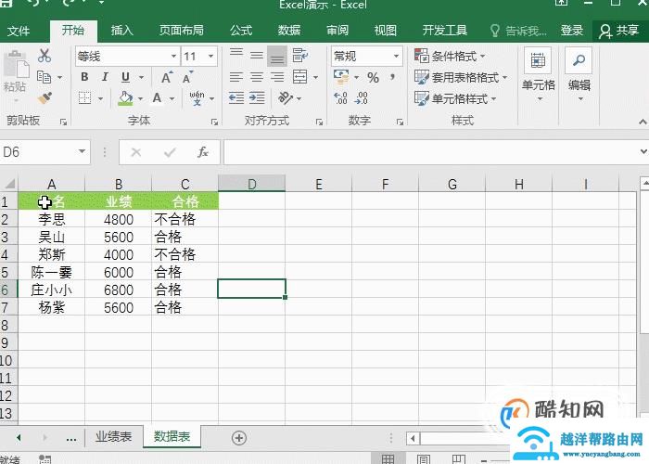This screenshot has height=464, width=649.
Task: Open the 编辑 editing group button
Action: [x=579, y=74]
